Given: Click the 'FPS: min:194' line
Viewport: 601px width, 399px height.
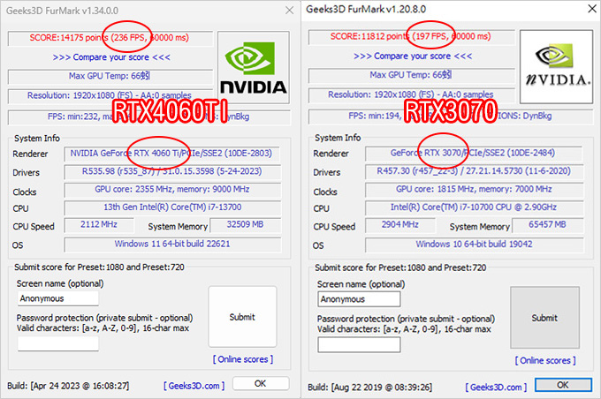Looking at the screenshot, I should pyautogui.click(x=451, y=116).
